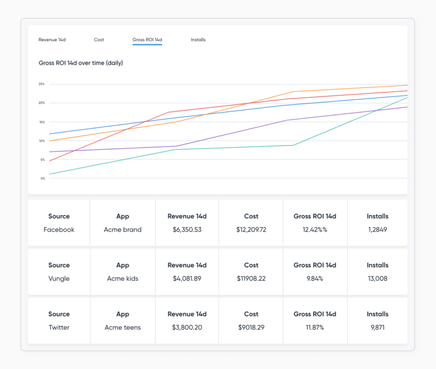Select the Vungle source row entry
This screenshot has width=436, height=369.
point(59,278)
